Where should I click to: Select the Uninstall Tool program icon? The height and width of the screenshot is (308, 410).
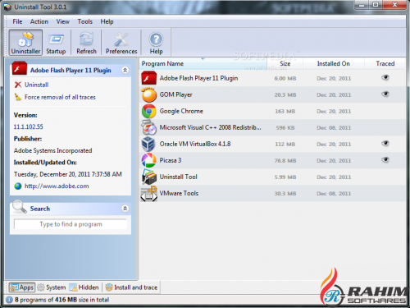coord(148,177)
